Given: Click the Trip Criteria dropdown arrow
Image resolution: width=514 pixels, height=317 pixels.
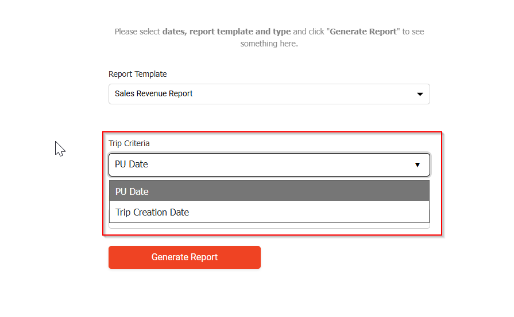Looking at the screenshot, I should pyautogui.click(x=418, y=165).
